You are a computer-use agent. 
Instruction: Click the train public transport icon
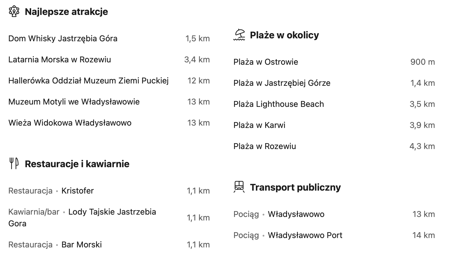coord(239,187)
